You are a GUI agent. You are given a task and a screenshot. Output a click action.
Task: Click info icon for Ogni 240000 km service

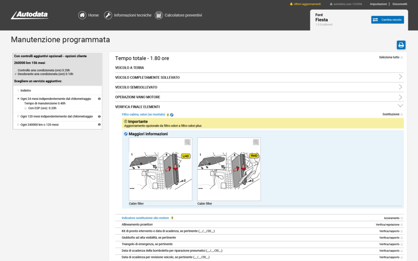(x=99, y=124)
